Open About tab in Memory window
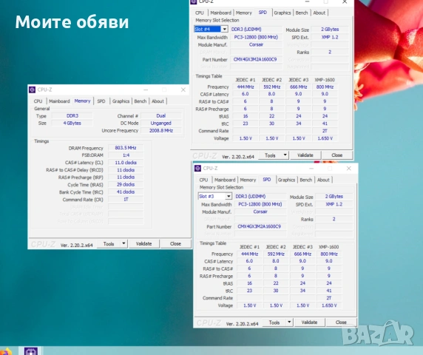Viewport: 423px width, 355px height. [x=158, y=101]
